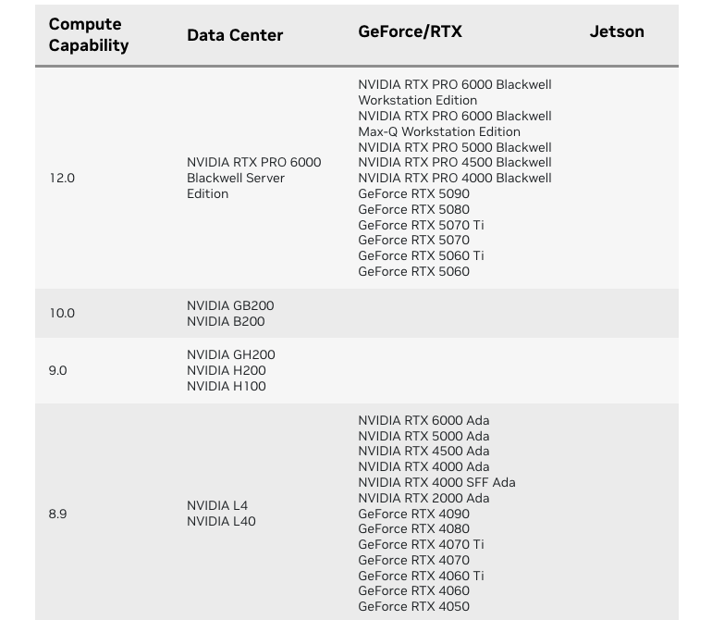Click the GeForce/RTX column header
This screenshot has width=712, height=620.
(410, 31)
